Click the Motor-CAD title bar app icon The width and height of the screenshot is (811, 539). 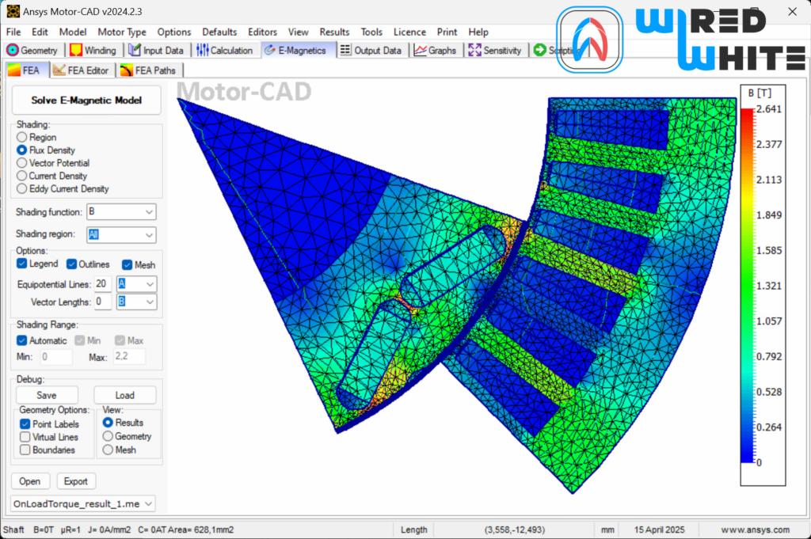(13, 11)
